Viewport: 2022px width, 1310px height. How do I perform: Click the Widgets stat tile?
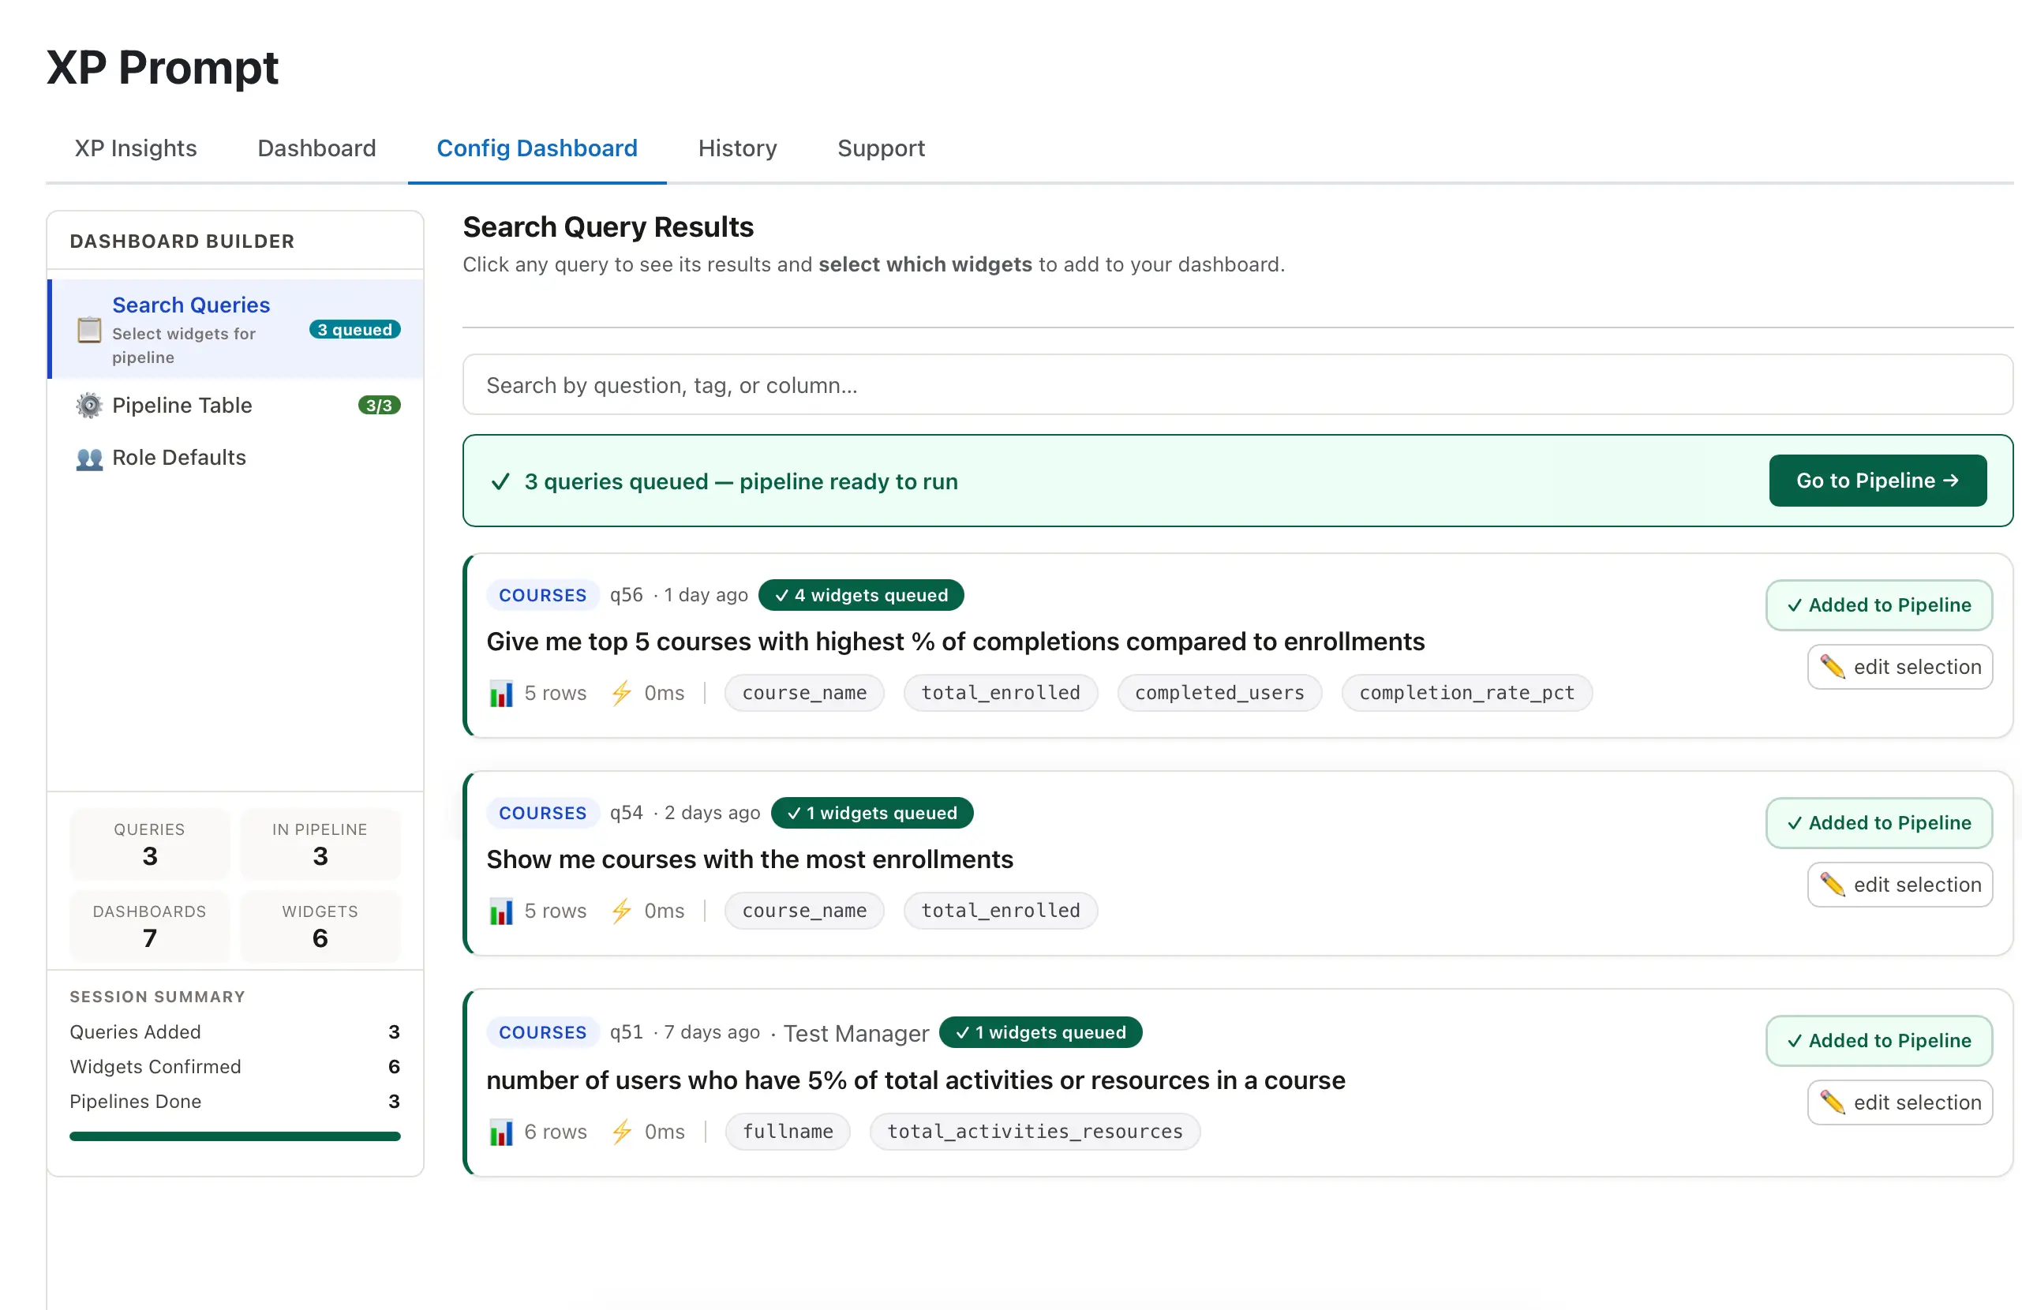320,926
